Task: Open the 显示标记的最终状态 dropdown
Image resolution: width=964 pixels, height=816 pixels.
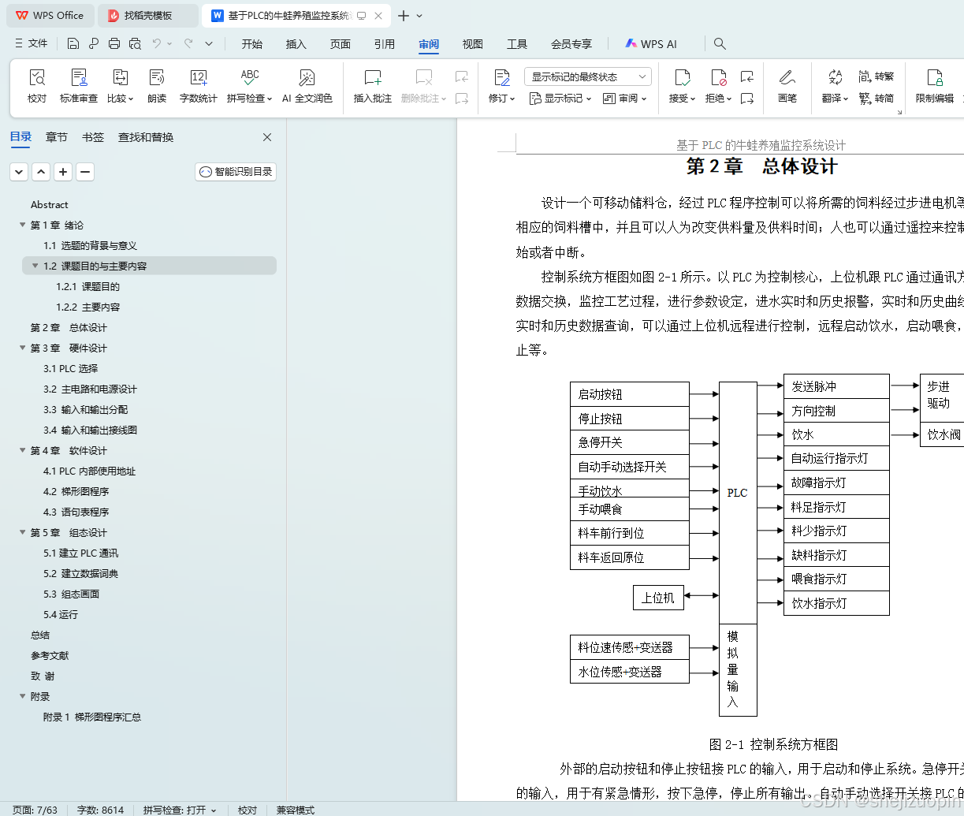Action: click(x=587, y=76)
